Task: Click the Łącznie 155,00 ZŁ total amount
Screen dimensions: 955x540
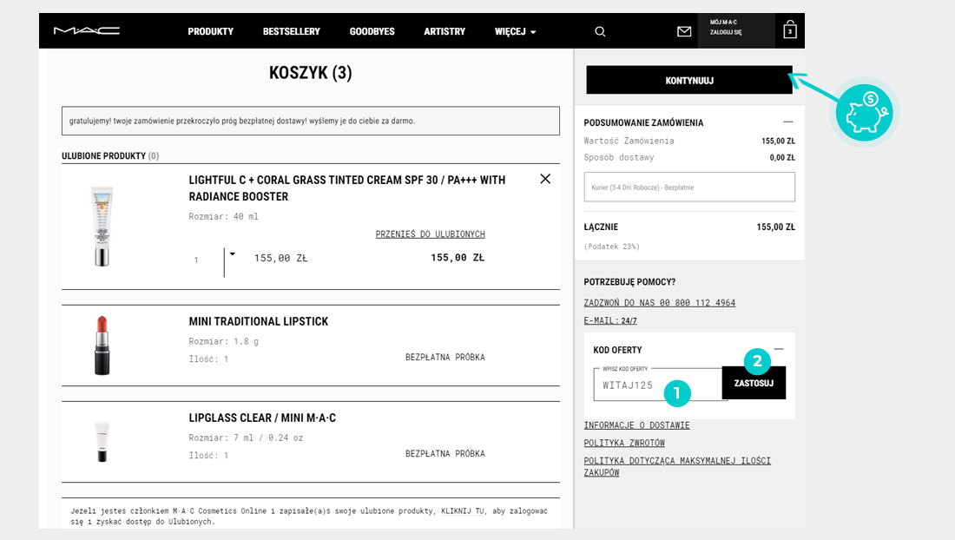Action: click(775, 227)
